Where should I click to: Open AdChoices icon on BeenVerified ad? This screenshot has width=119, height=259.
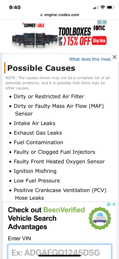coord(109,204)
